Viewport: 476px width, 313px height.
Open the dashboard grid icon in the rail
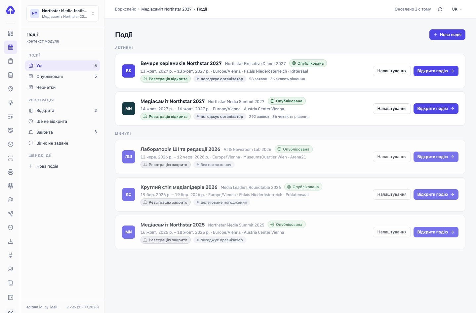point(11,33)
